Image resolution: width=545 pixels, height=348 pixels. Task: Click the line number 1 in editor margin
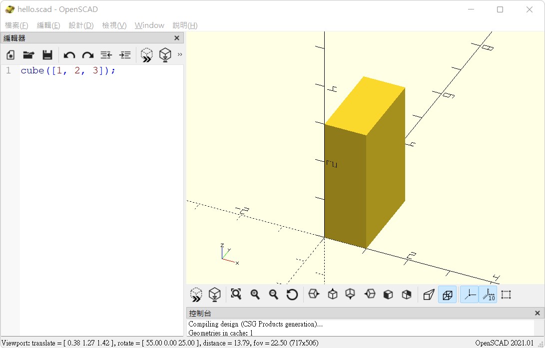click(x=8, y=70)
